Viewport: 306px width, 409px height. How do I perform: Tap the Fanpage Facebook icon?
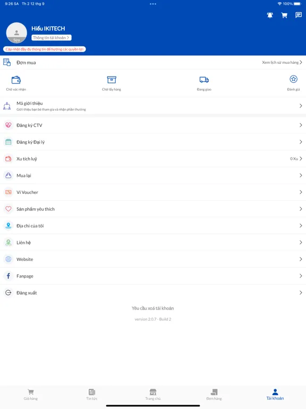click(x=8, y=276)
